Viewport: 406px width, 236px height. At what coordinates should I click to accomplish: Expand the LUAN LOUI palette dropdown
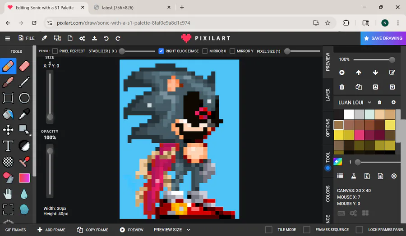click(369, 102)
